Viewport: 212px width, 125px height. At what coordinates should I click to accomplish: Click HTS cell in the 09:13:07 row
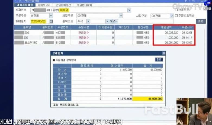tap(143, 43)
